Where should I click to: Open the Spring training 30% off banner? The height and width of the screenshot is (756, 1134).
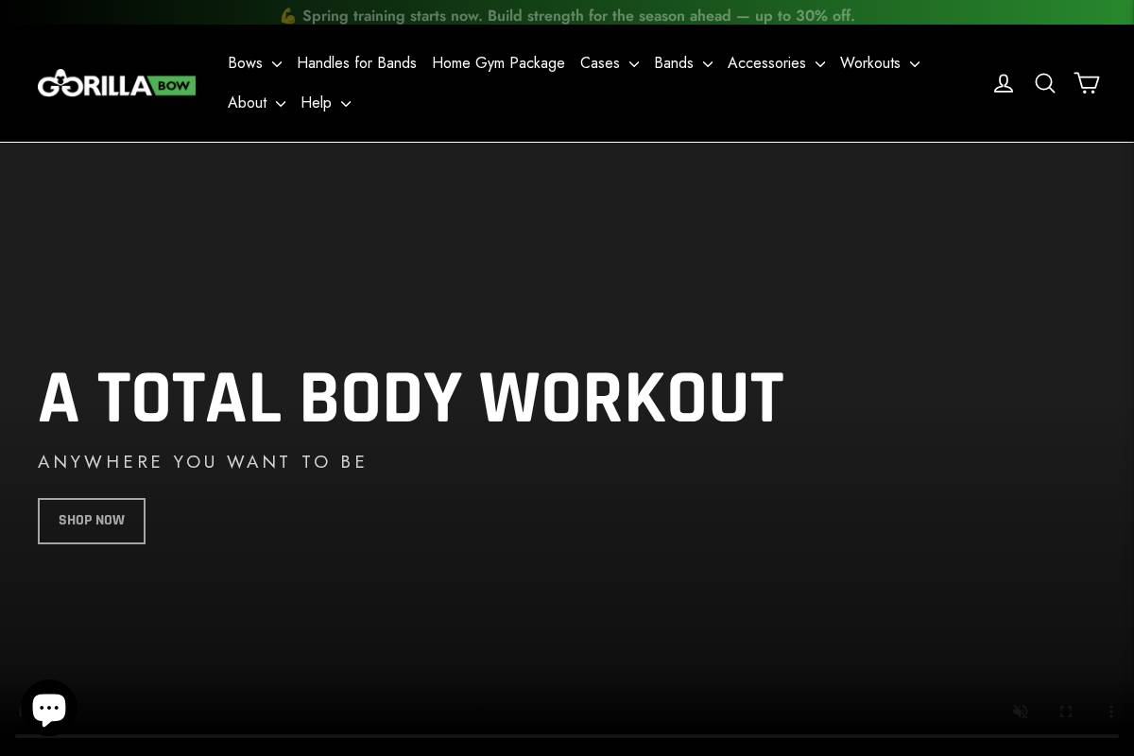point(567,15)
